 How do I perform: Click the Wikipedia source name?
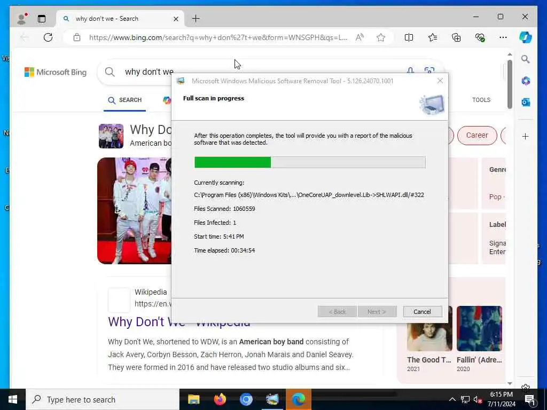(151, 292)
